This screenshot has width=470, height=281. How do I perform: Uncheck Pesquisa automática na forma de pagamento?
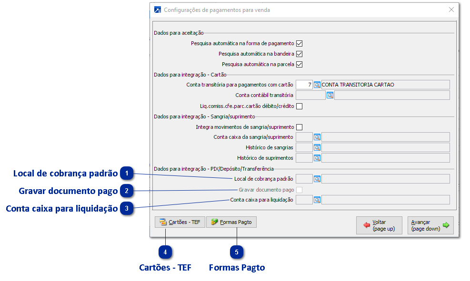click(x=299, y=44)
